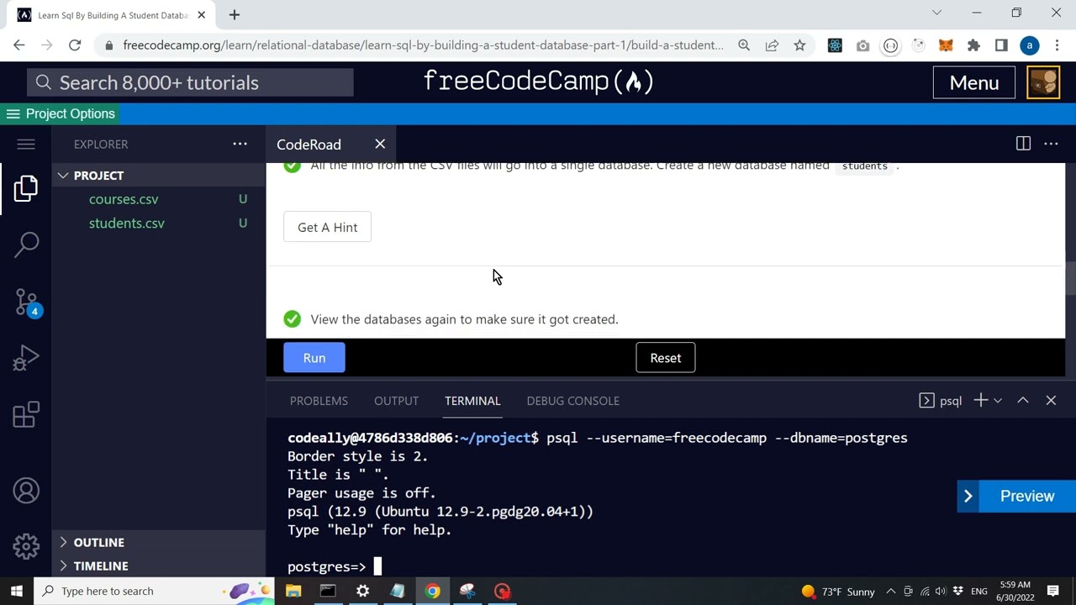This screenshot has height=605, width=1076.
Task: Show hidden system tray icons
Action: point(890,591)
